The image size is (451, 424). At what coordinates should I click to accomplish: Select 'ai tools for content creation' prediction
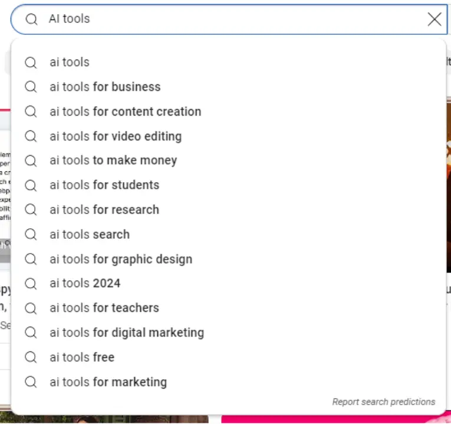(x=125, y=111)
